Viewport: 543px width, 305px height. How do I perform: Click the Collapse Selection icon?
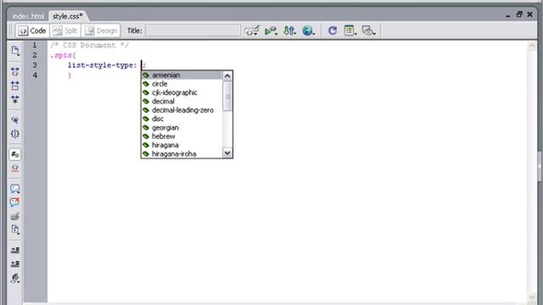[15, 86]
